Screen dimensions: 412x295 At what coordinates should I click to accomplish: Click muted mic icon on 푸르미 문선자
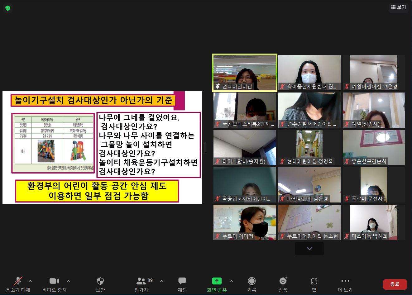(x=347, y=199)
